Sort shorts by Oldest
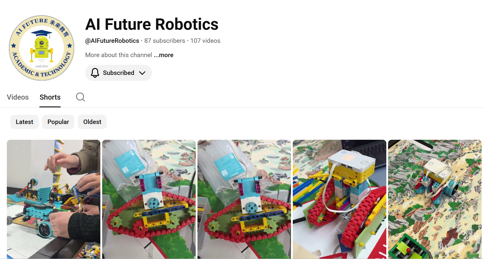This screenshot has height=259, width=484. (x=92, y=122)
